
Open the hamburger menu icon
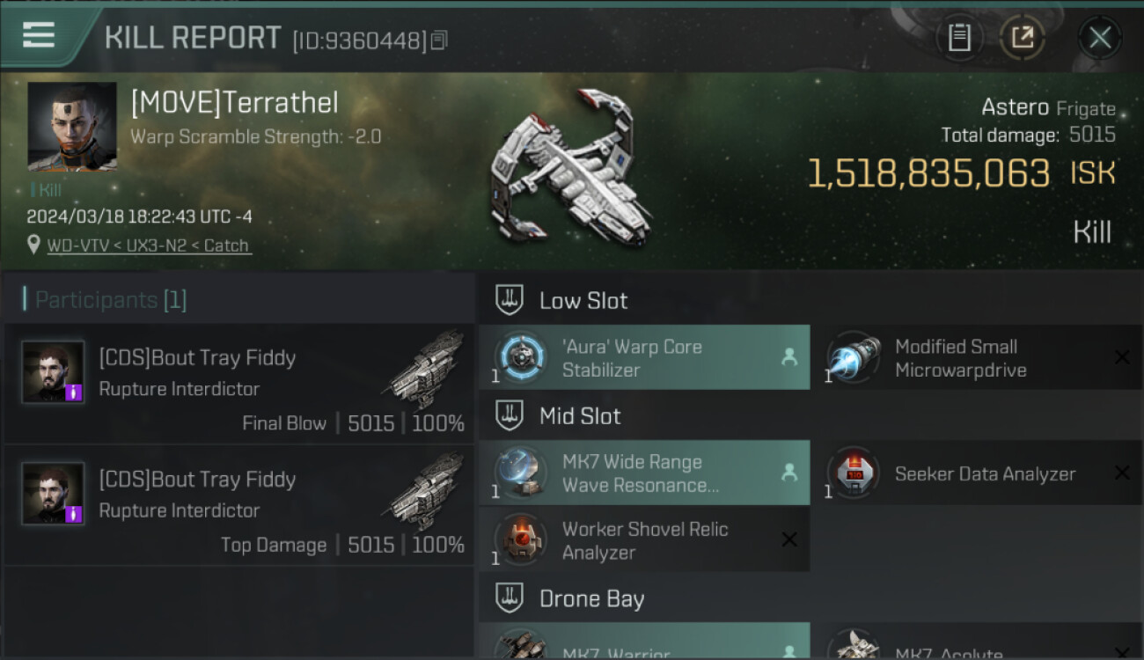coord(39,35)
